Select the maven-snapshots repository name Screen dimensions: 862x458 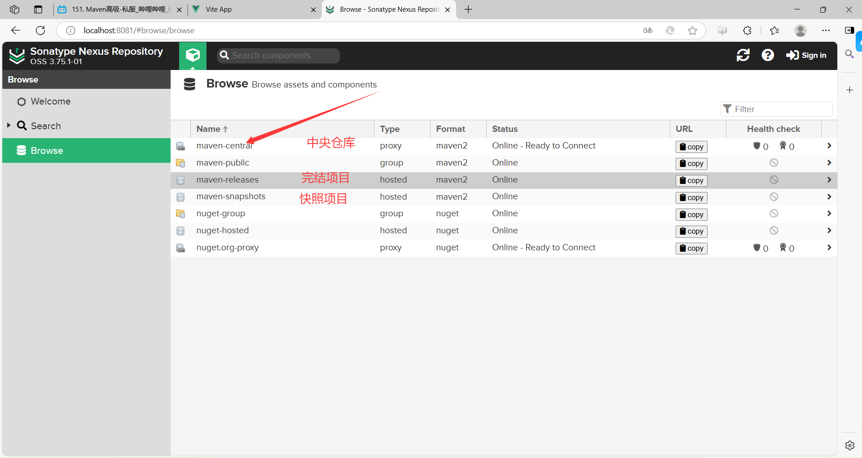click(231, 196)
